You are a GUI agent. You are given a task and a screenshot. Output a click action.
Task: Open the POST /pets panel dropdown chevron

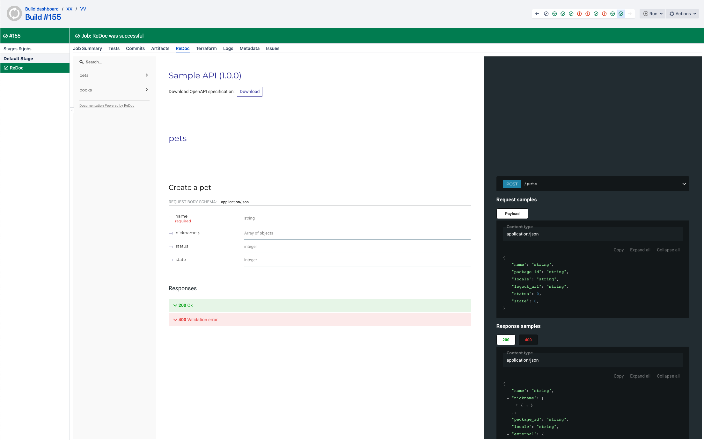(684, 184)
